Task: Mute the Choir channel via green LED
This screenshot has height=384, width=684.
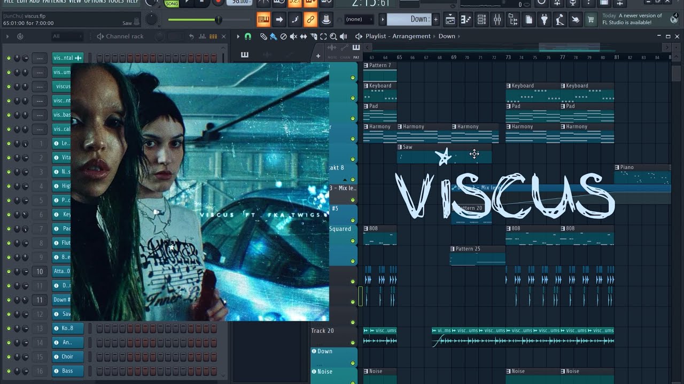Action: tap(9, 357)
